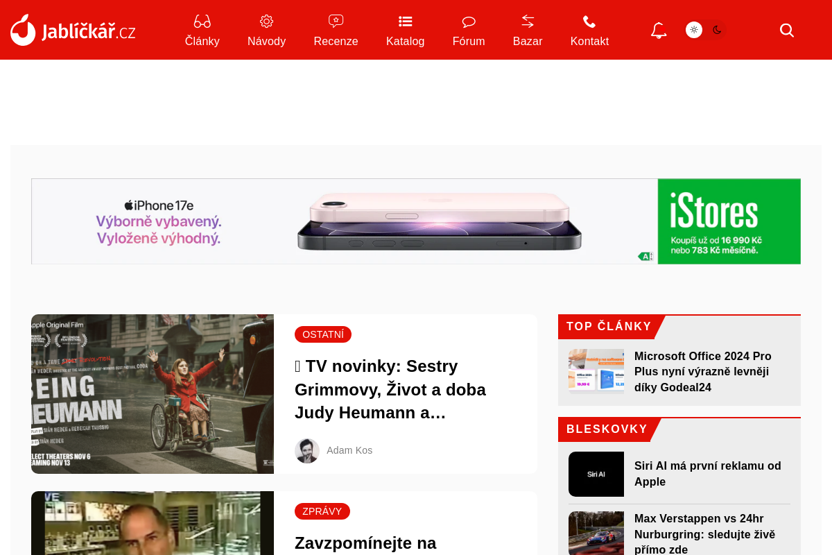This screenshot has height=555, width=832.
Task: Select the ZPRÁVY category tag
Action: (322, 511)
